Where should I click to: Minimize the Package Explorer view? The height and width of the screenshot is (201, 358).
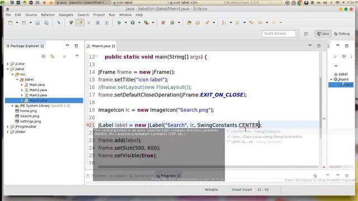pos(67,45)
